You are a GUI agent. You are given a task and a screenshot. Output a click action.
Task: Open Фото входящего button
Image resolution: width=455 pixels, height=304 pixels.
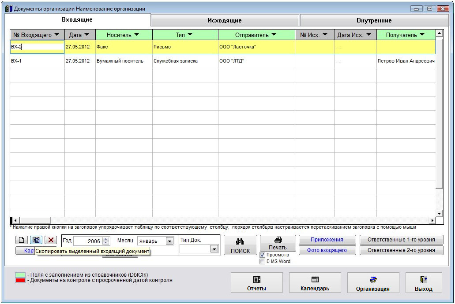click(327, 250)
